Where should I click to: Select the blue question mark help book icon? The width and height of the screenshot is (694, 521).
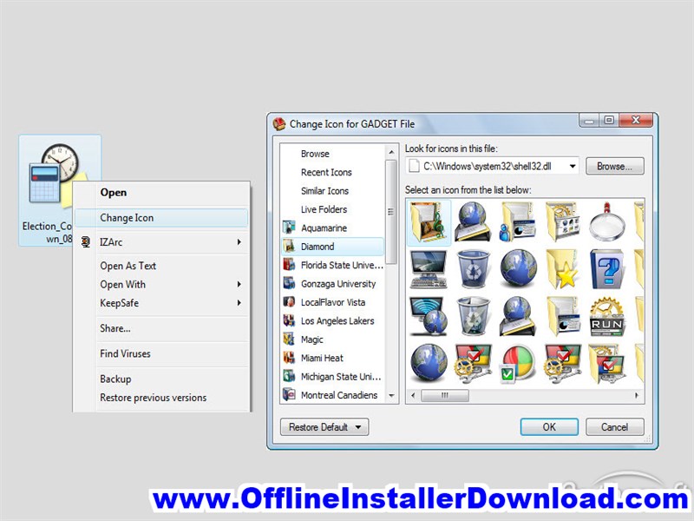click(606, 268)
